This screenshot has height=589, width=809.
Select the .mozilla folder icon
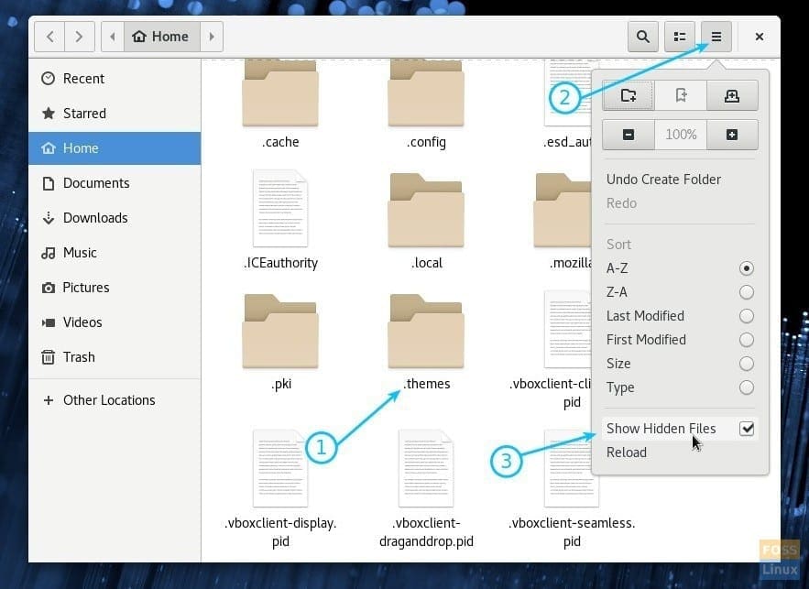(563, 211)
